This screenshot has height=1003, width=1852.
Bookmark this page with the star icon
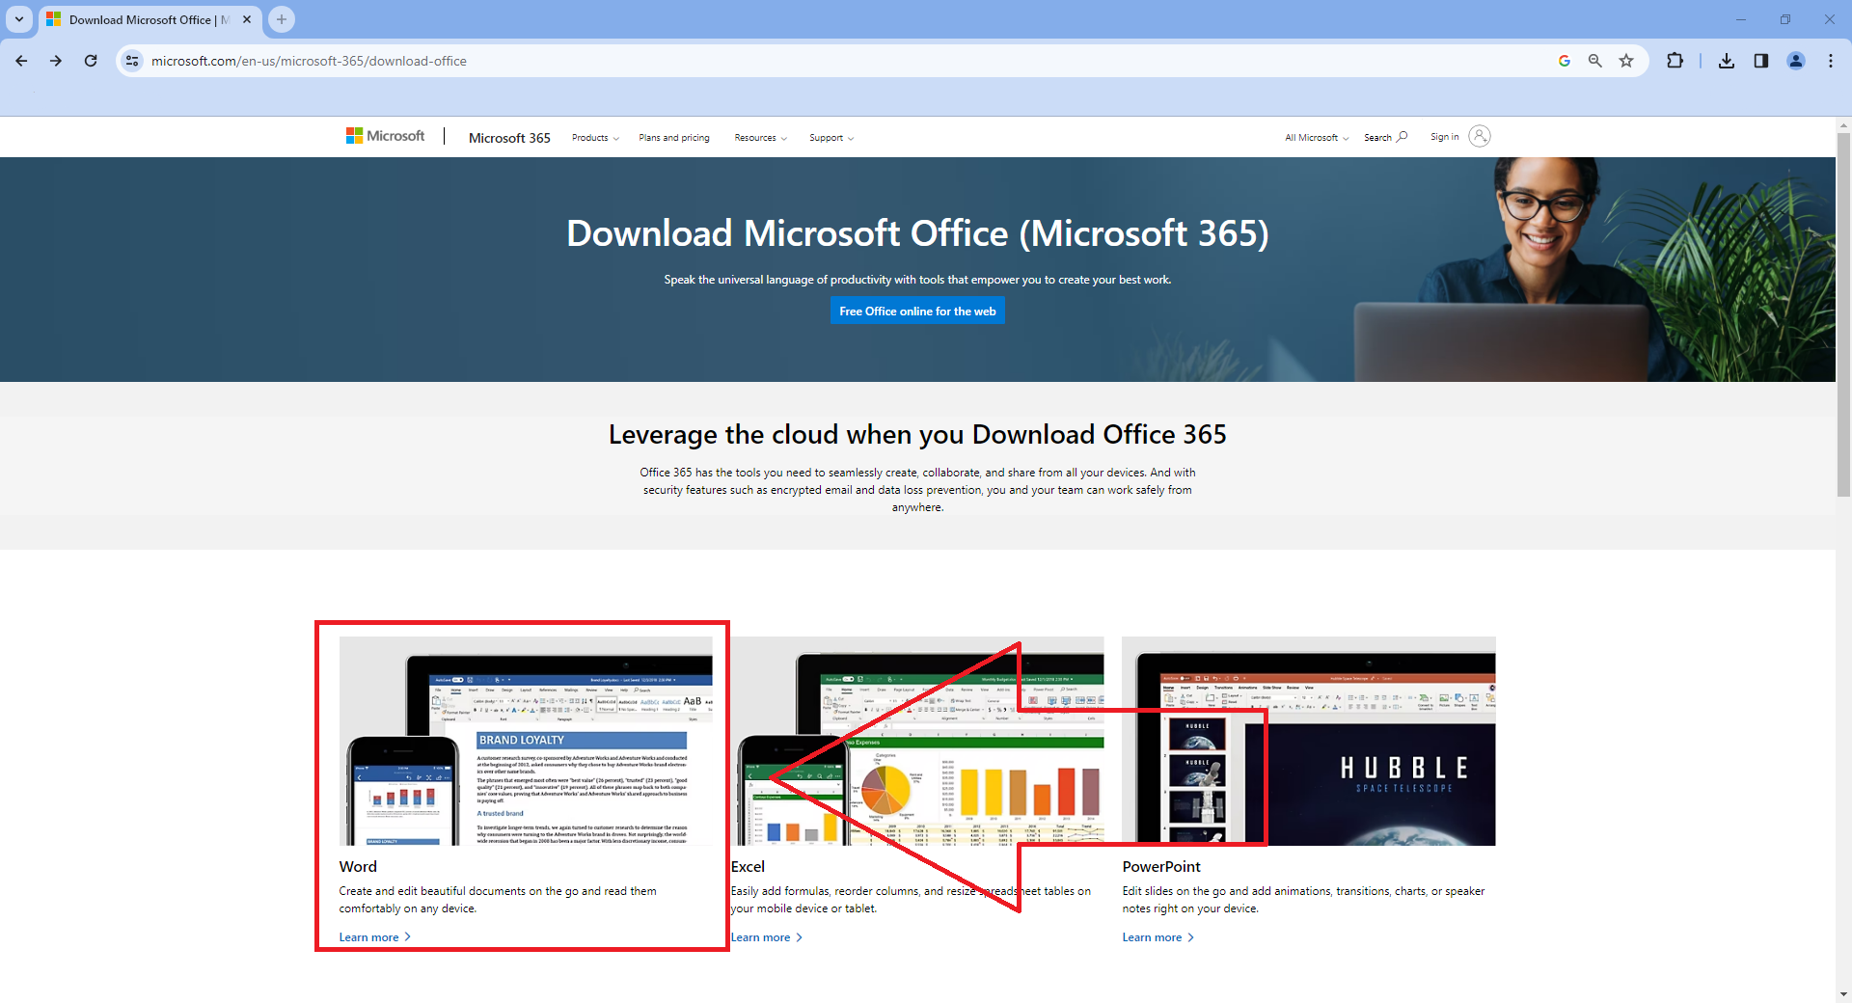point(1626,61)
